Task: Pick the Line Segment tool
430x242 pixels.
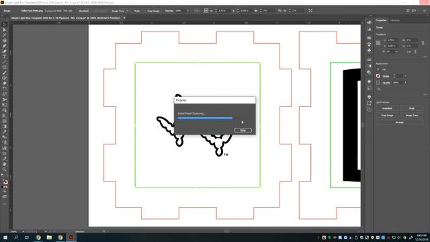Action: pos(5,62)
